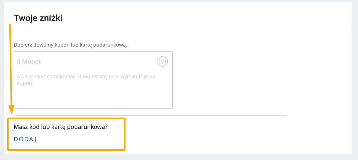358x160 pixels.
Task: Select the 0 Monet coupon card
Action: pyautogui.click(x=93, y=80)
